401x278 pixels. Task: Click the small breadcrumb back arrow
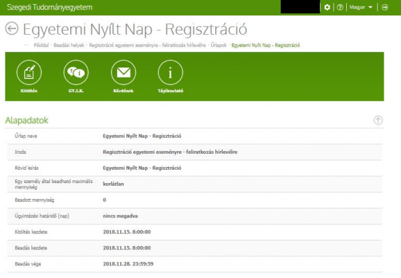click(26, 45)
